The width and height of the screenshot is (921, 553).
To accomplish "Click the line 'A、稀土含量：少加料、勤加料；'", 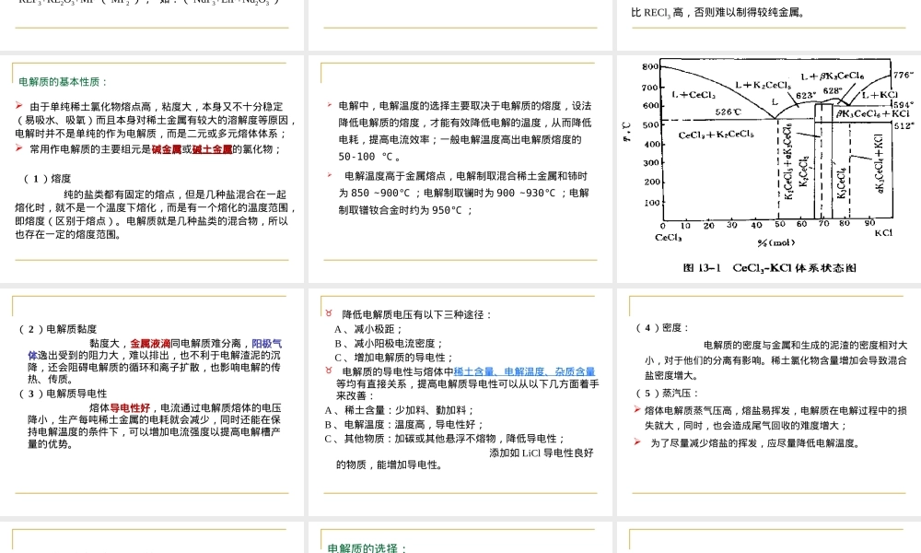I will (x=400, y=410).
